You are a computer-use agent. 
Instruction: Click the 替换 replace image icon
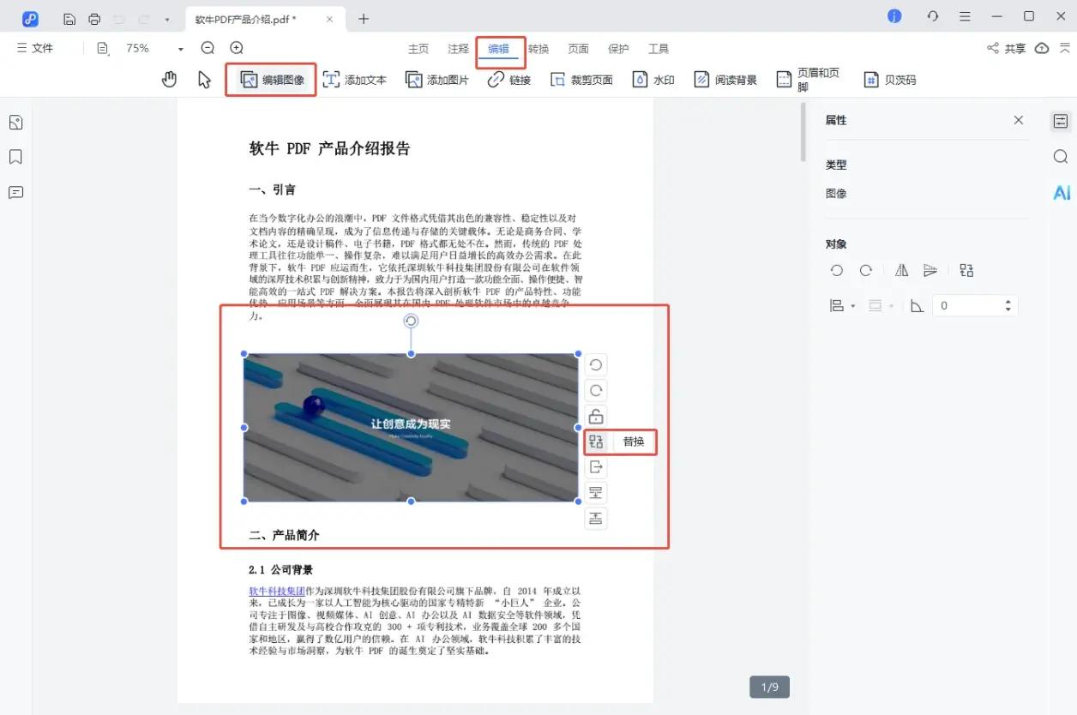pos(596,442)
